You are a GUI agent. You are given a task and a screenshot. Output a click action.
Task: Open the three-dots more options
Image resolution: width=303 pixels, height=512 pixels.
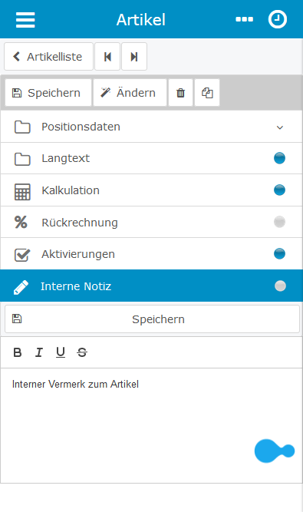click(x=244, y=20)
